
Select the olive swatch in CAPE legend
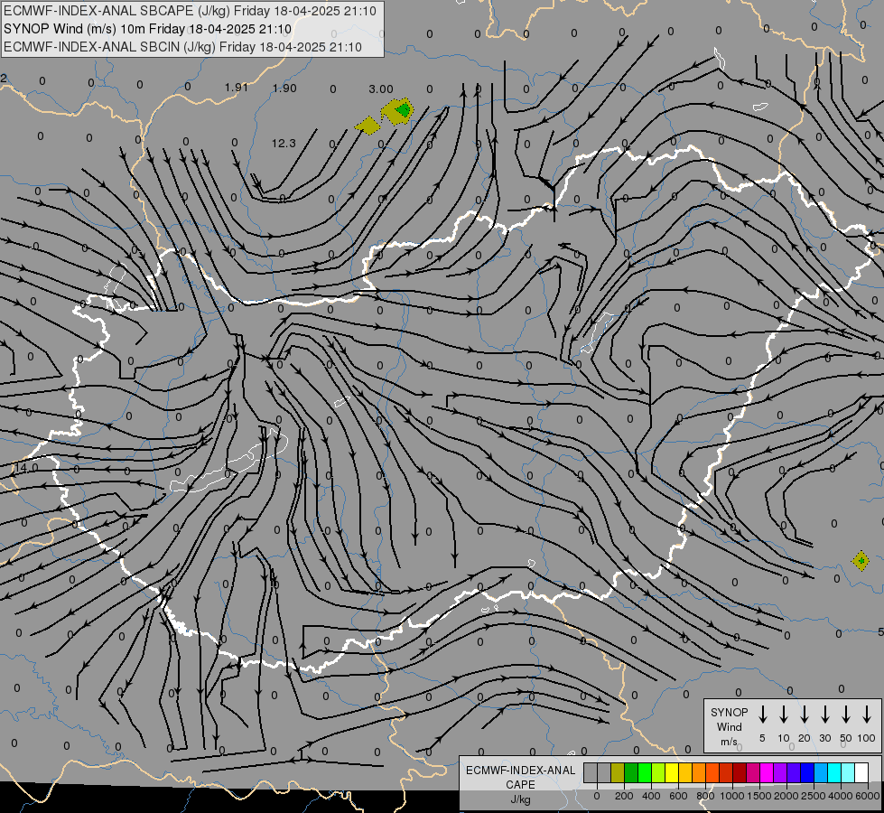pos(618,772)
